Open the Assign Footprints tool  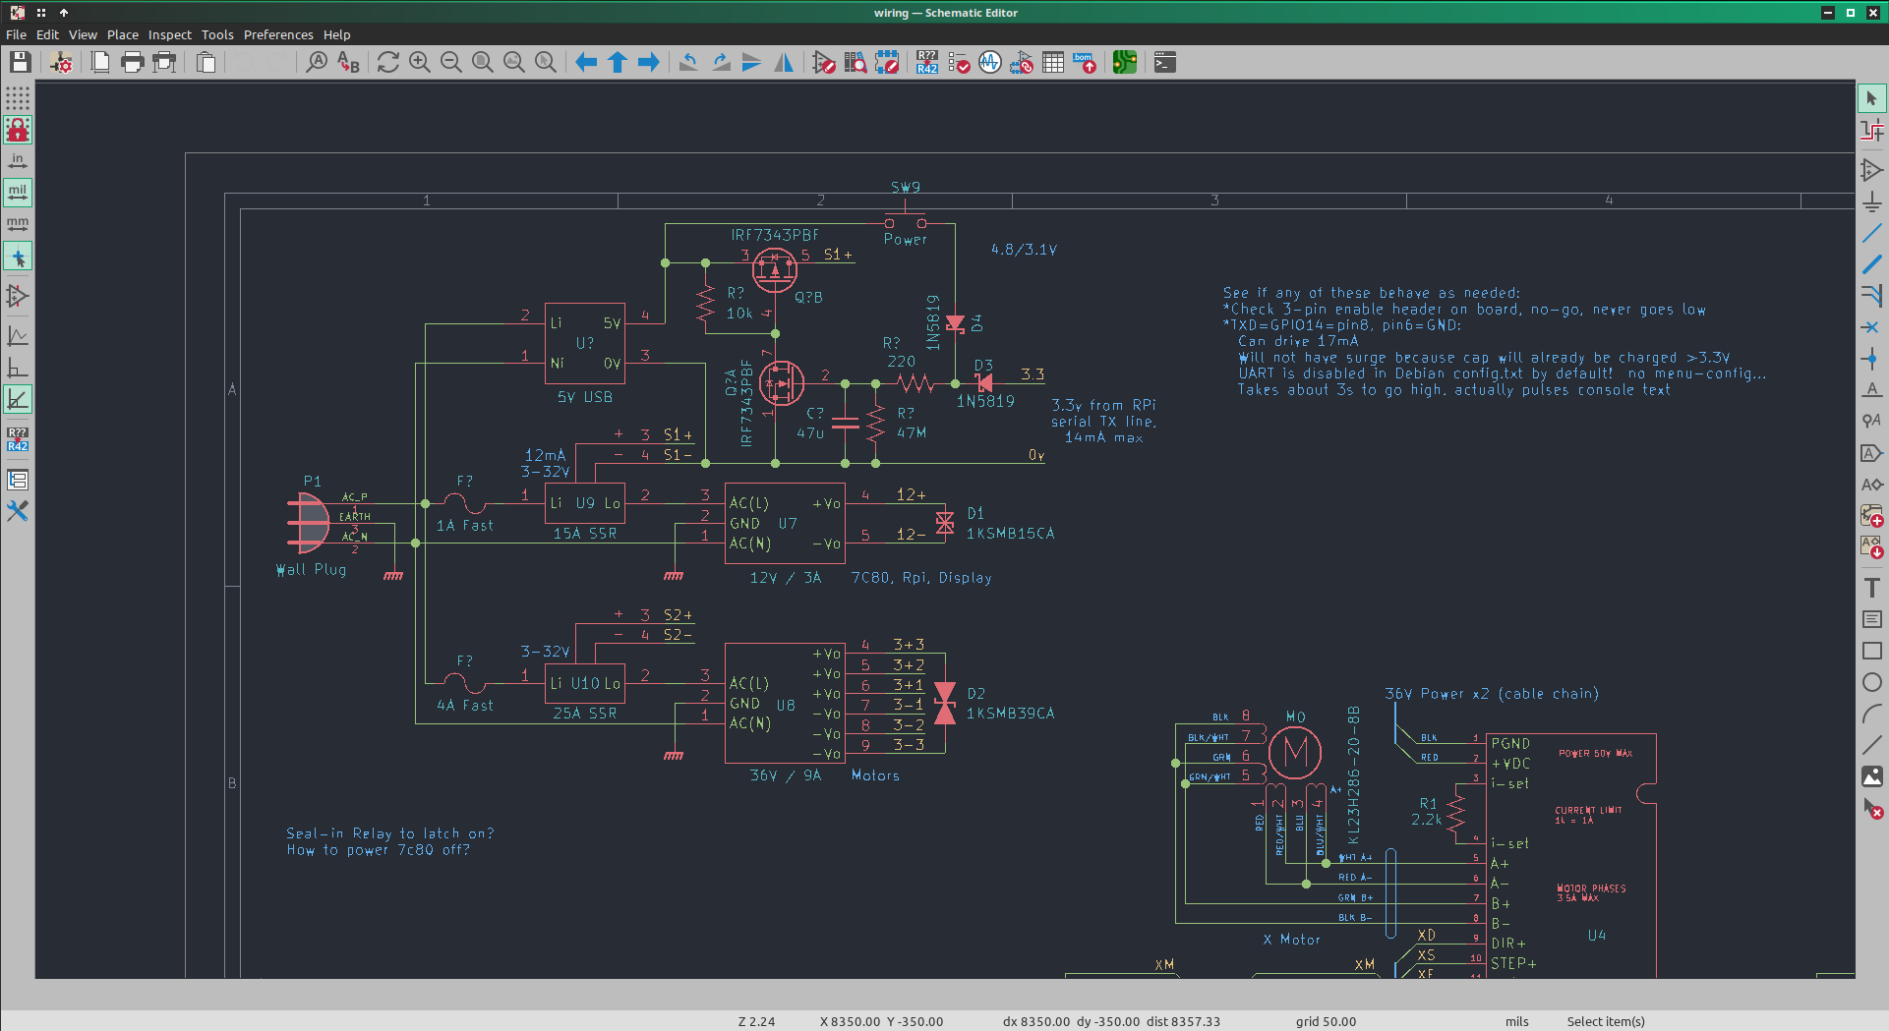click(1022, 63)
